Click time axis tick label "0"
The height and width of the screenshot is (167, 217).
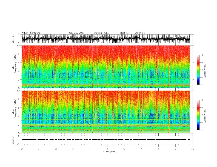pos(22,149)
